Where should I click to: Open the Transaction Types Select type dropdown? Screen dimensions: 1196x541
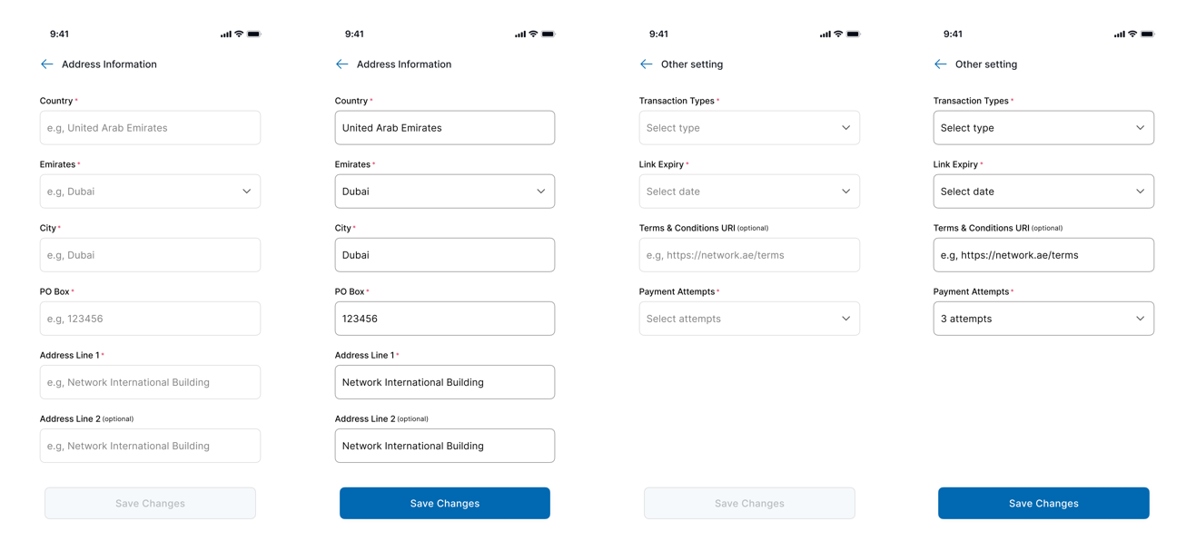click(x=749, y=127)
